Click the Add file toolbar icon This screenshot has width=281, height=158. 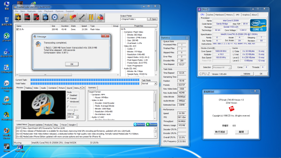pos(18,18)
